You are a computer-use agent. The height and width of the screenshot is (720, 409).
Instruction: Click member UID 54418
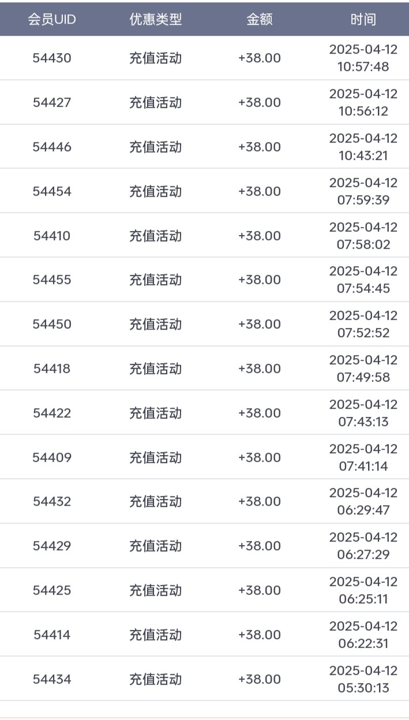52,369
